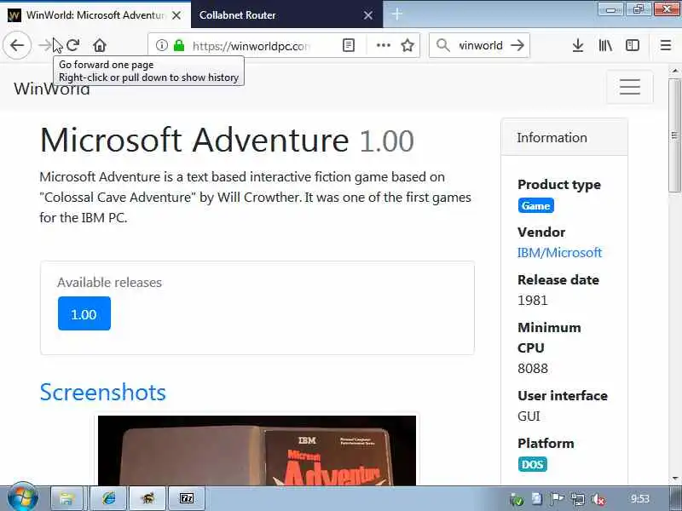Click the Screenshots heading link

tap(102, 392)
